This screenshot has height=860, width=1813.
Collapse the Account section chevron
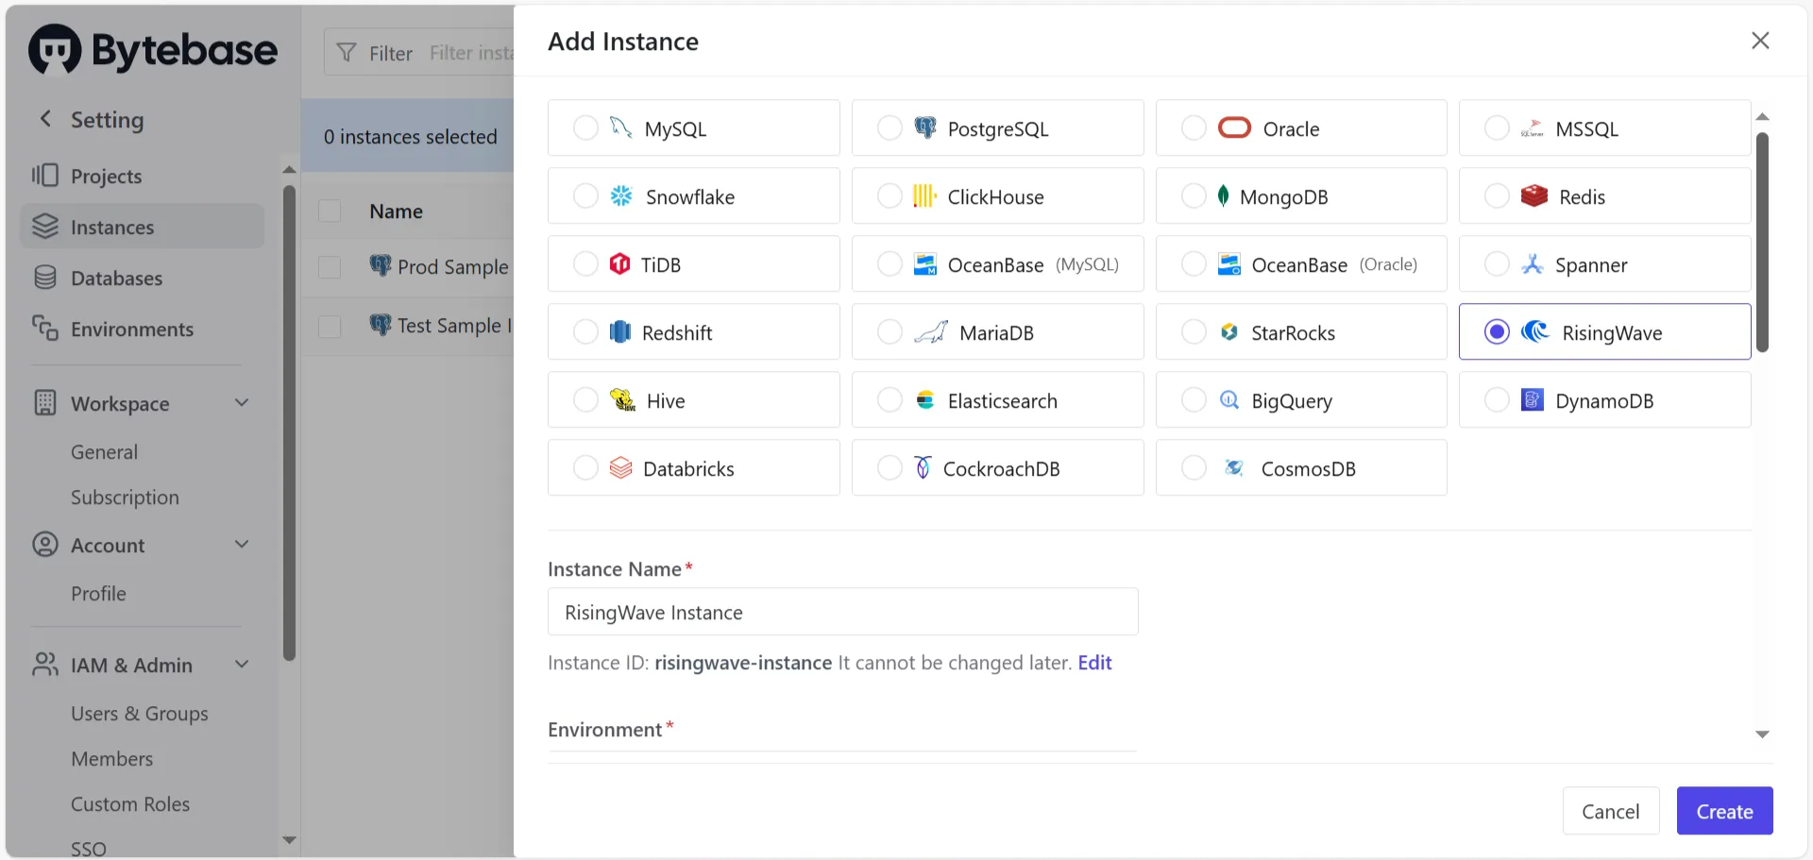pos(242,545)
